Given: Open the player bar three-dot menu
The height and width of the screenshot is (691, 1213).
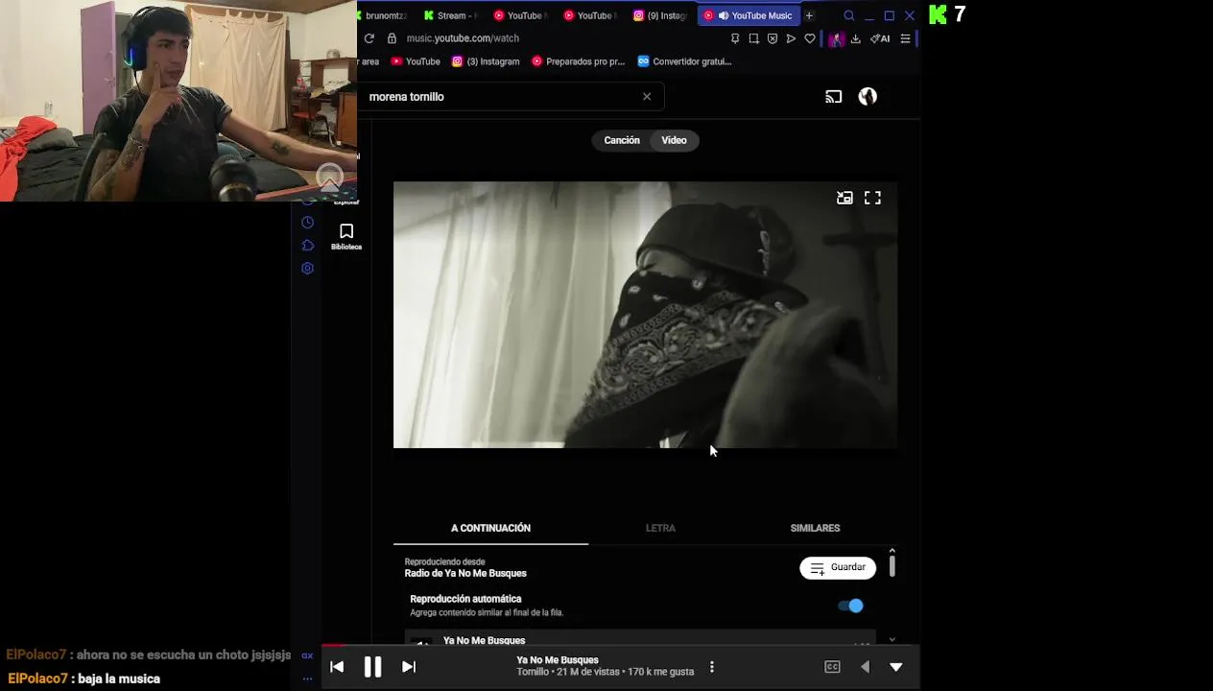Looking at the screenshot, I should pos(711,667).
